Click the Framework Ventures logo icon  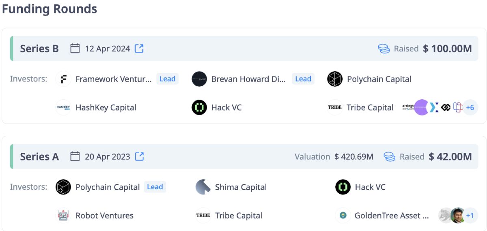(x=63, y=79)
